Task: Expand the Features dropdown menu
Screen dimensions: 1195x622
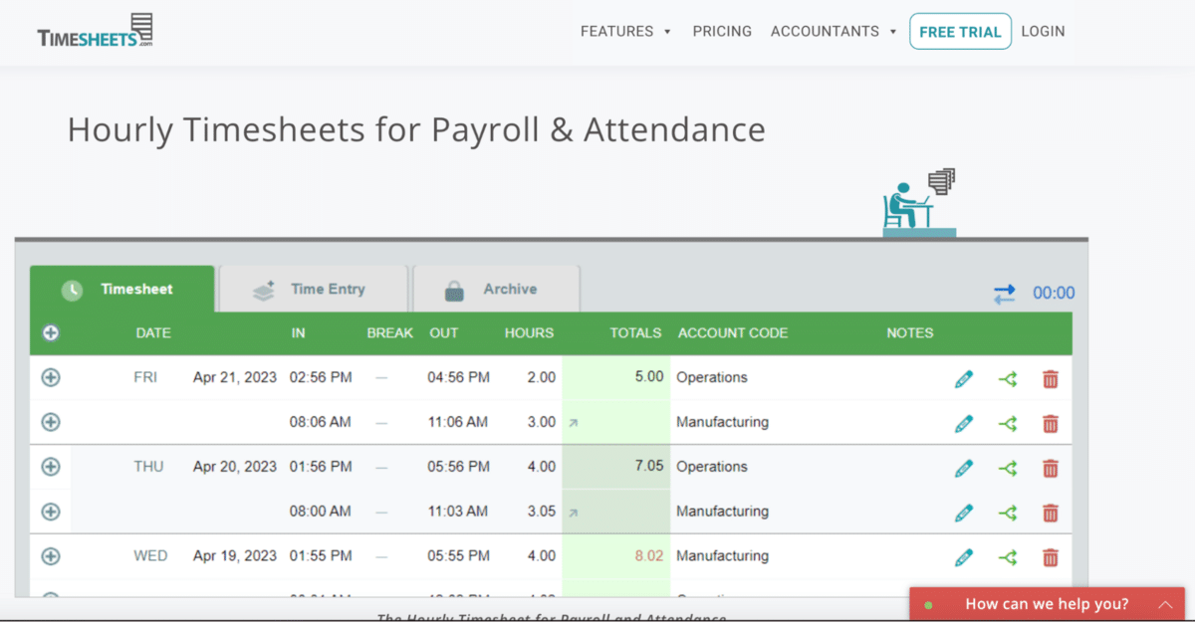Action: [x=626, y=31]
